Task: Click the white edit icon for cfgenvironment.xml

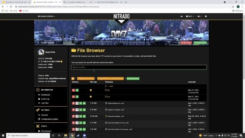Action: click(x=77, y=110)
